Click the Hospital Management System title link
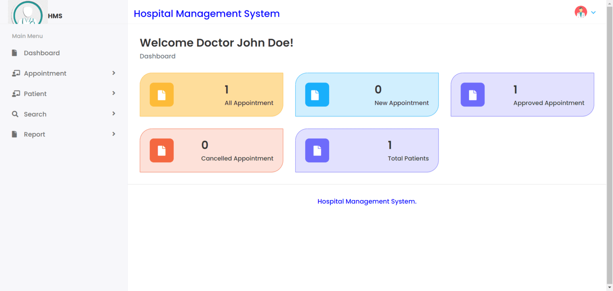Image resolution: width=613 pixels, height=291 pixels. point(207,14)
